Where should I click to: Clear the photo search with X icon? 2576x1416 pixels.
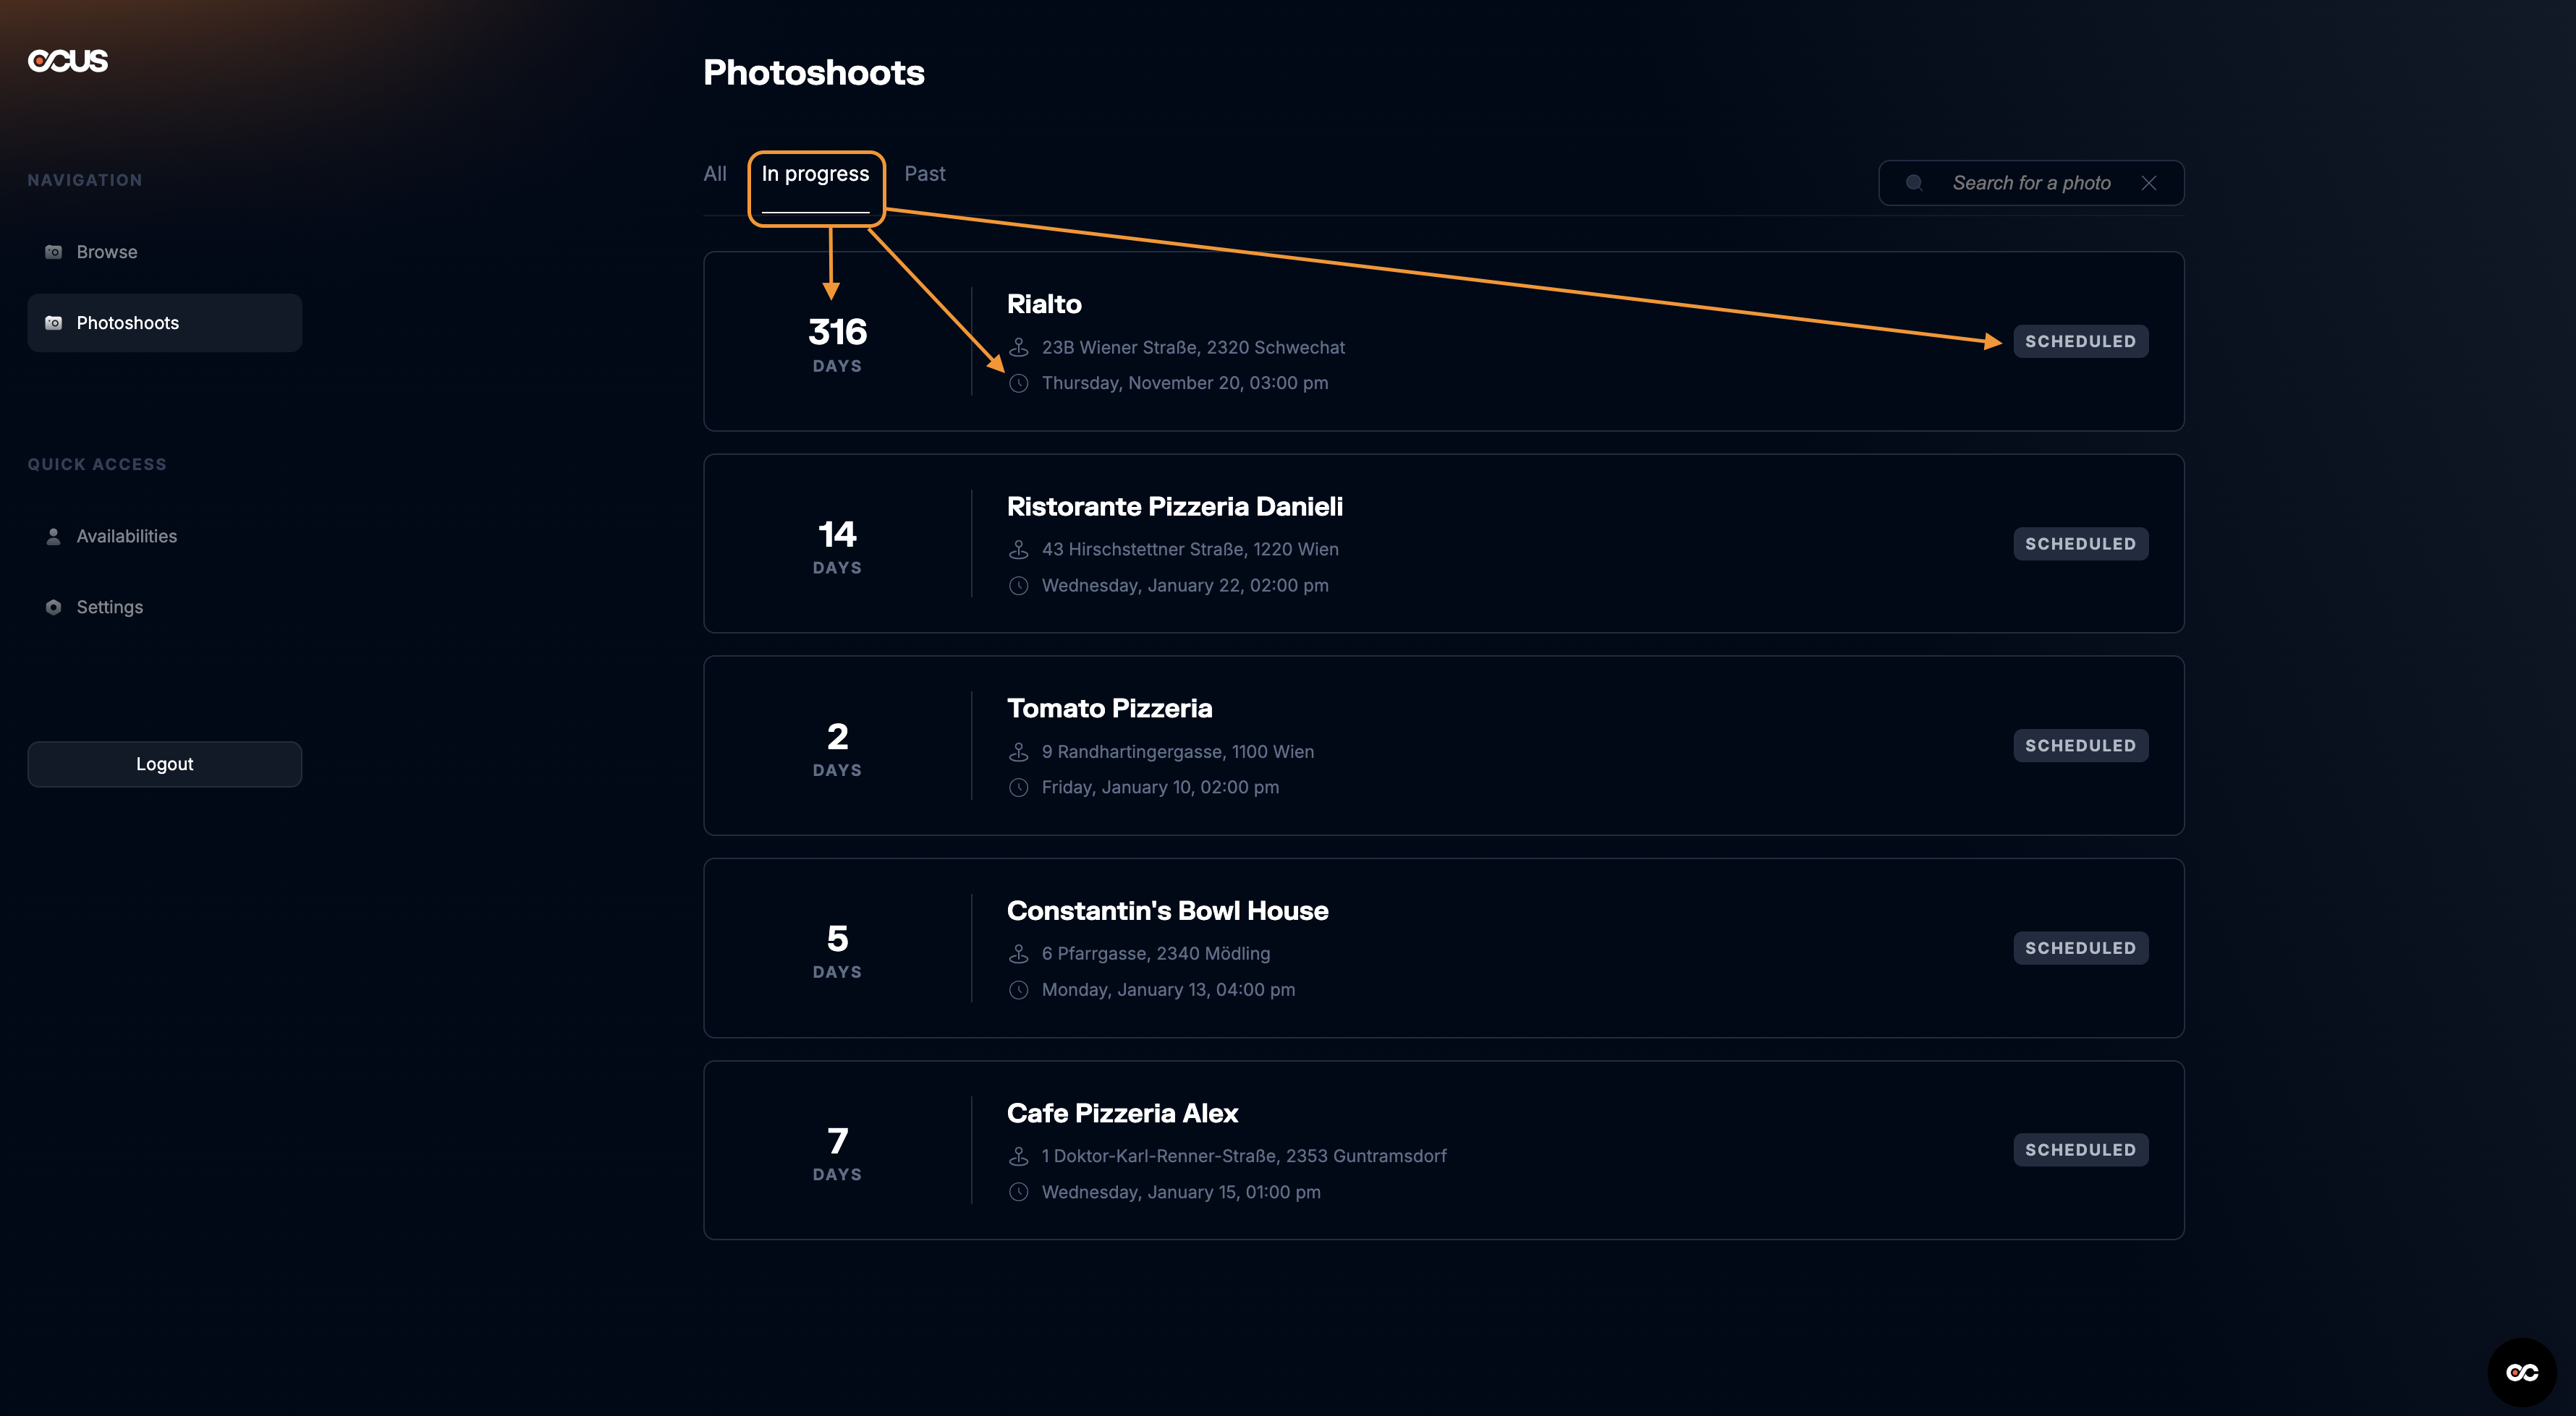tap(2148, 183)
